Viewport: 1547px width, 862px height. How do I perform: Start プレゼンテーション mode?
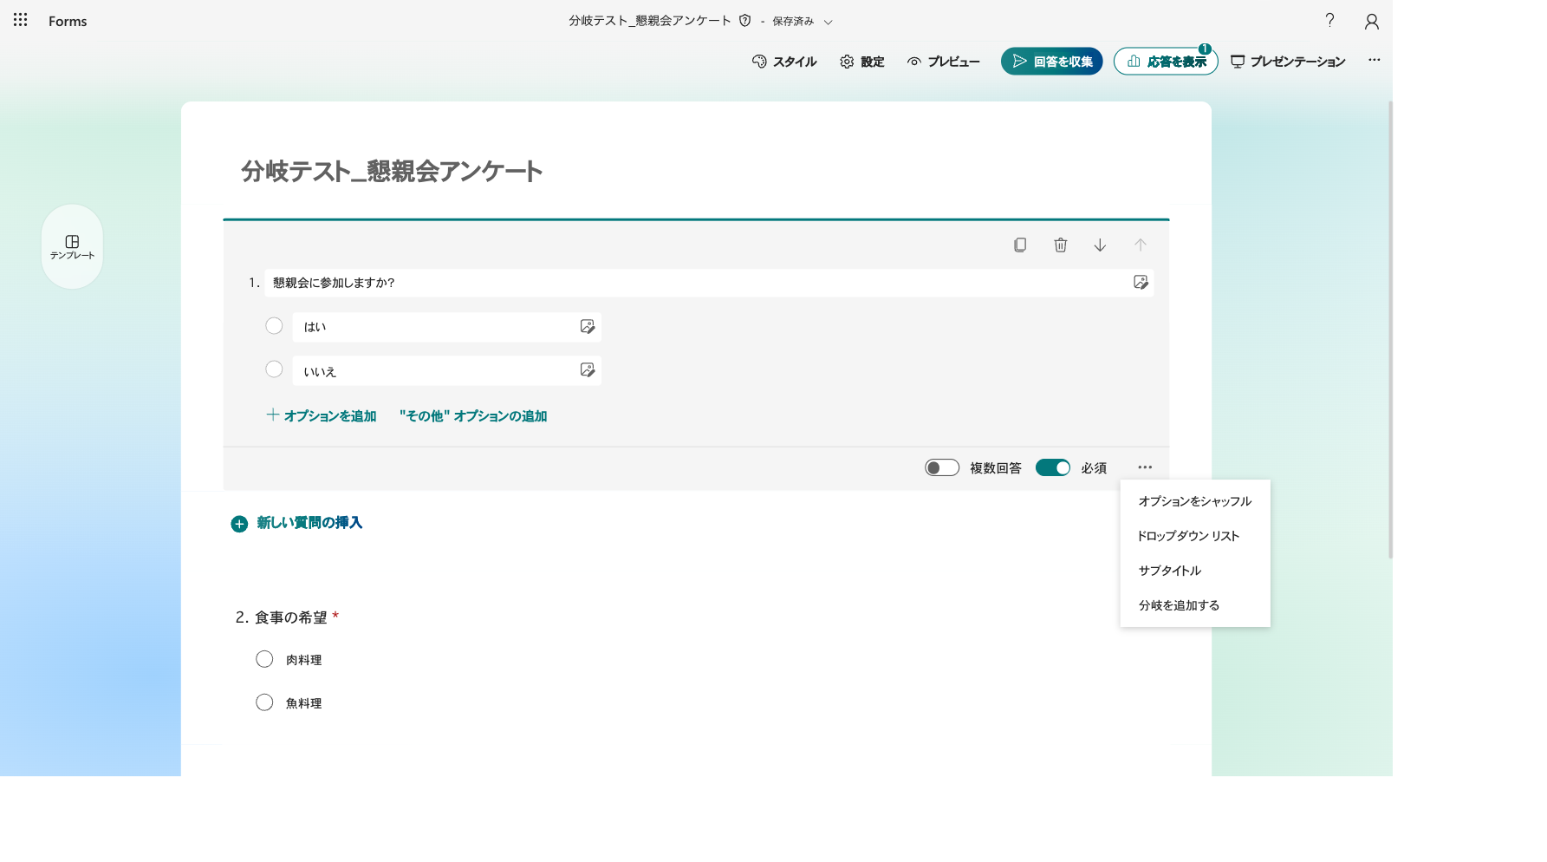point(1288,62)
